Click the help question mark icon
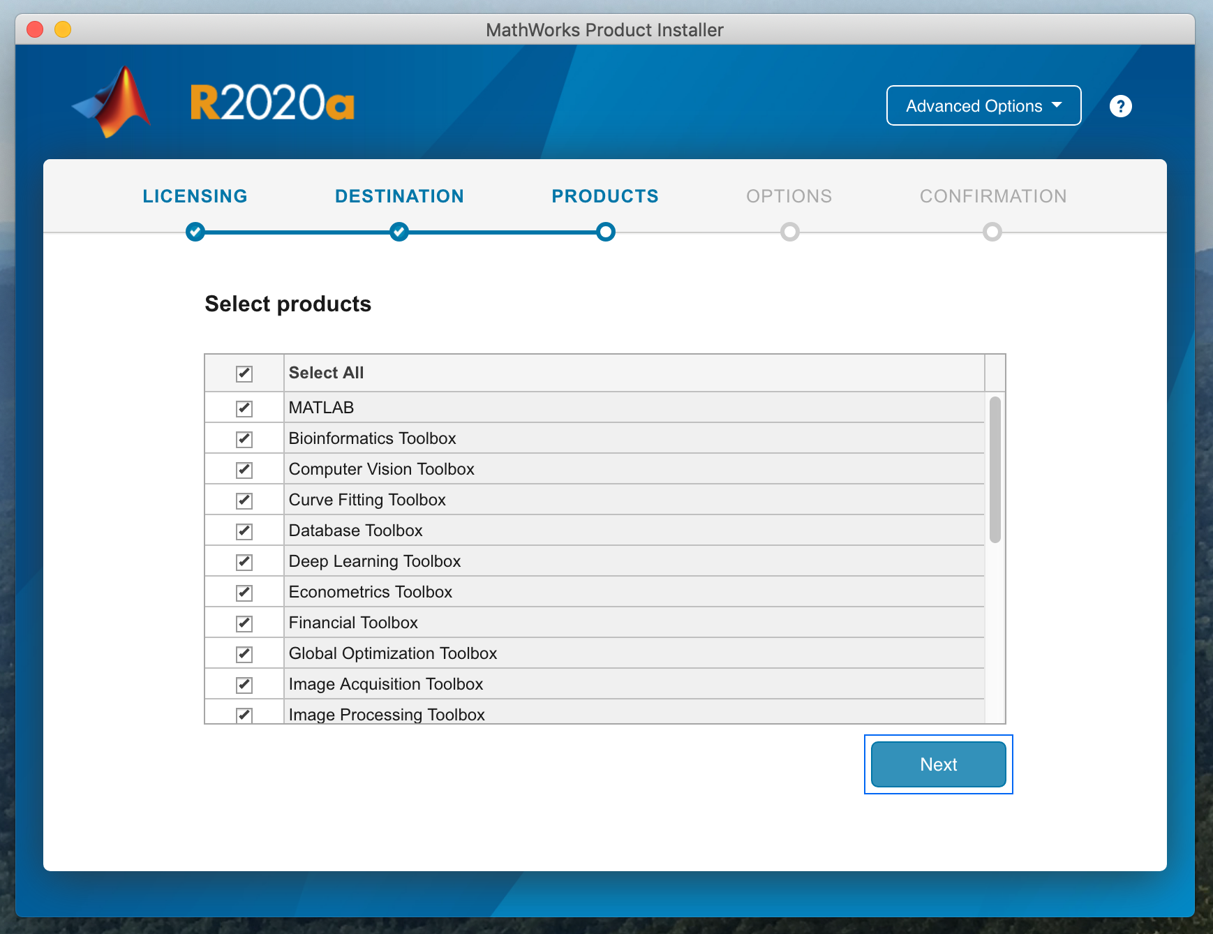The image size is (1213, 934). [x=1120, y=106]
